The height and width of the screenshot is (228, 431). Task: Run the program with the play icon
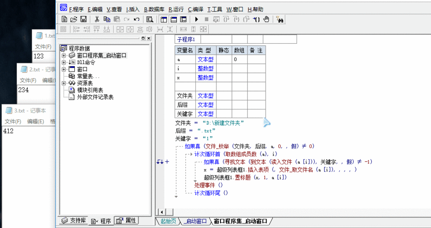pos(196,19)
